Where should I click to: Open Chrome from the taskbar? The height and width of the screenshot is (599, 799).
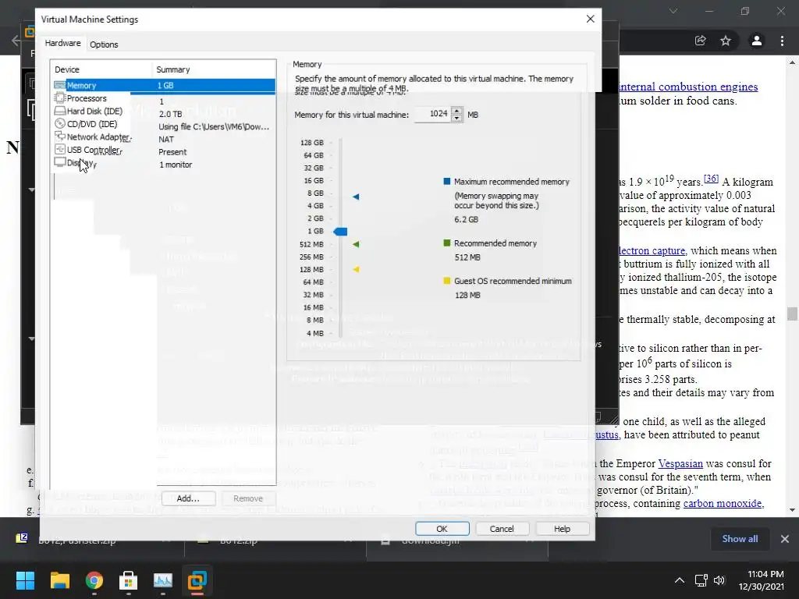click(x=94, y=580)
